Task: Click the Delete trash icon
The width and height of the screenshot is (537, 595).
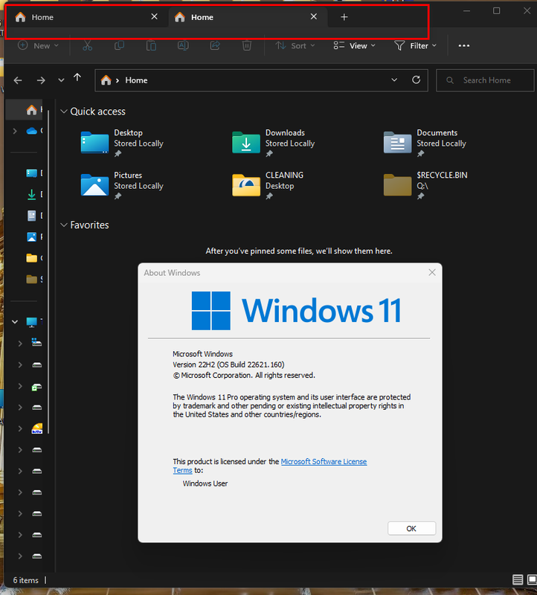Action: coord(247,45)
